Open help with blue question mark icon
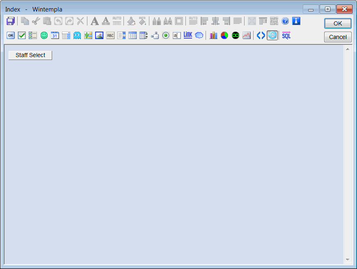This screenshot has width=357, height=269. [285, 21]
